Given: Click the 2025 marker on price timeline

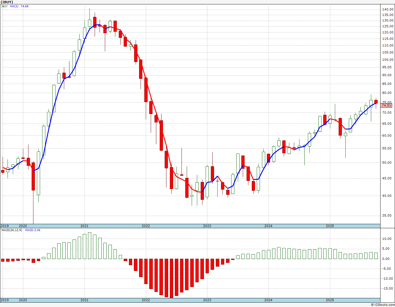Looking at the screenshot, I should pos(330,226).
